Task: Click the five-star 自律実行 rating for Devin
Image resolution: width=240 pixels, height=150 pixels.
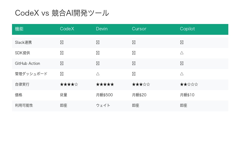Action: (105, 84)
